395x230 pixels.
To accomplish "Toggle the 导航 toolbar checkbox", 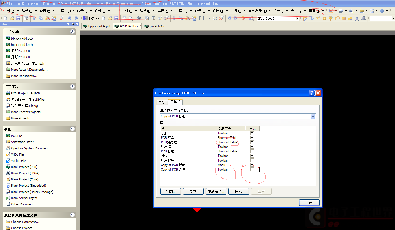I will point(252,133).
